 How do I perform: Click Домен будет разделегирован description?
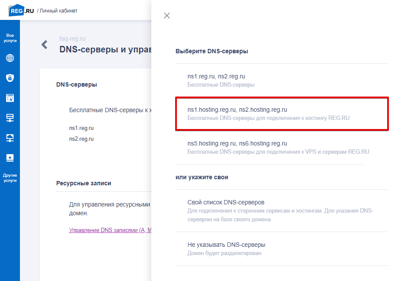point(225,253)
